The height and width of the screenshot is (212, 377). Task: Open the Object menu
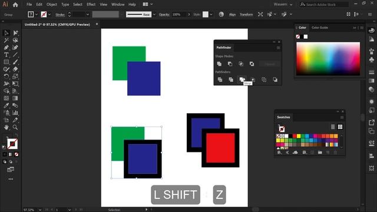tap(52, 4)
